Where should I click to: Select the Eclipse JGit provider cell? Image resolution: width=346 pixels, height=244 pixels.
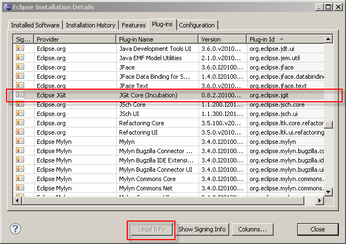(52, 95)
